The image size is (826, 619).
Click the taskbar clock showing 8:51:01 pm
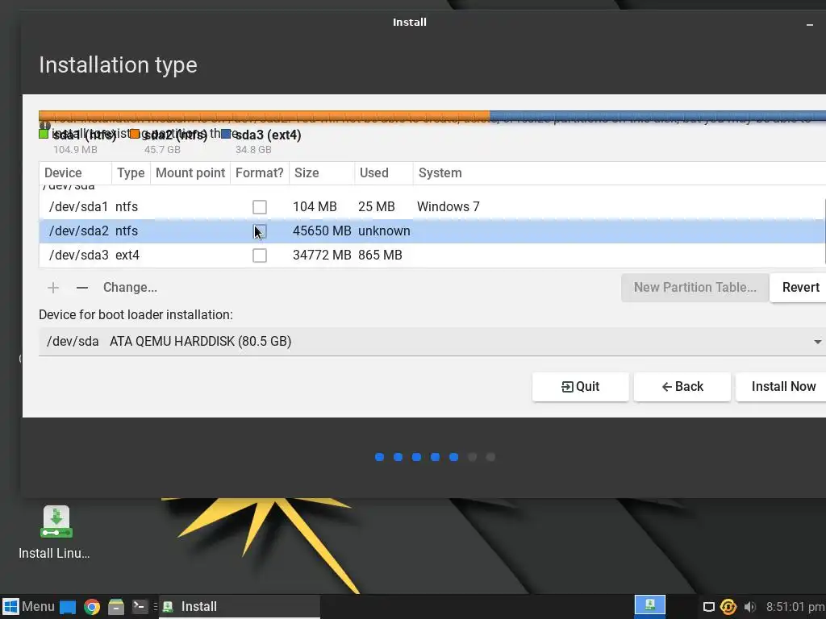click(795, 607)
